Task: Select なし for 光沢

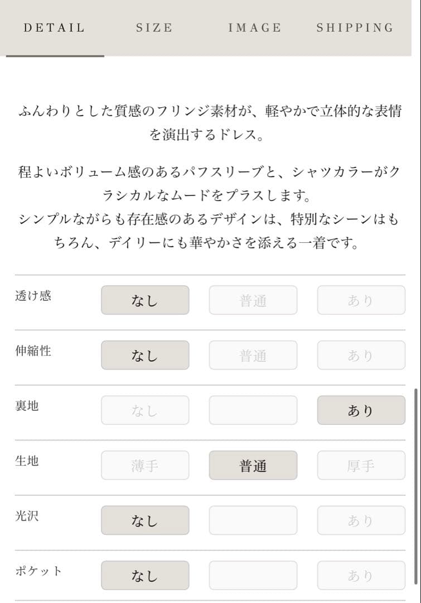Action: point(145,520)
